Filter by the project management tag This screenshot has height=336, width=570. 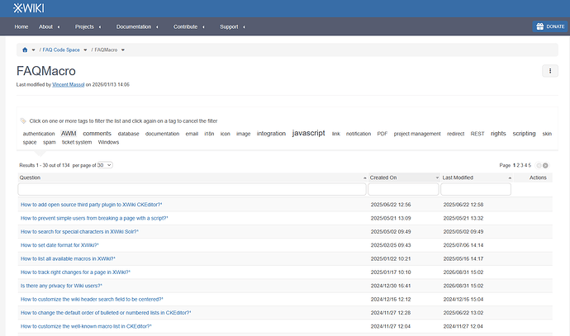pos(417,134)
